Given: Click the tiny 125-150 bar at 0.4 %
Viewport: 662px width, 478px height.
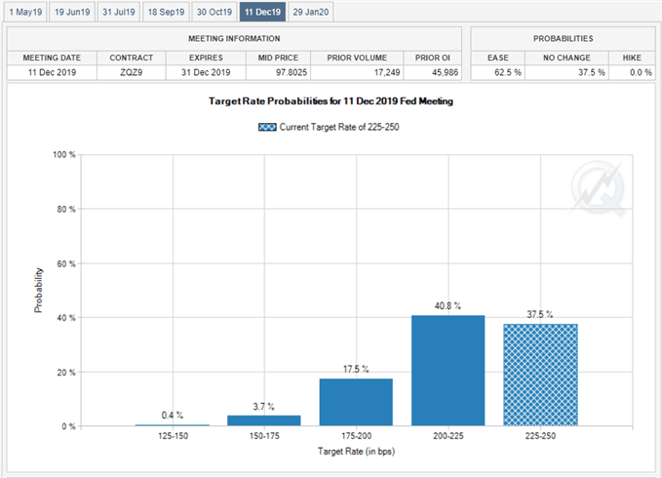Looking at the screenshot, I should point(172,425).
